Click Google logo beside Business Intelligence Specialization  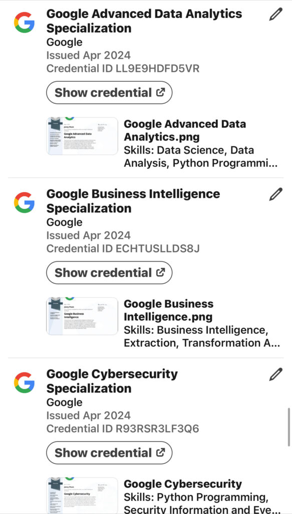[x=24, y=202]
